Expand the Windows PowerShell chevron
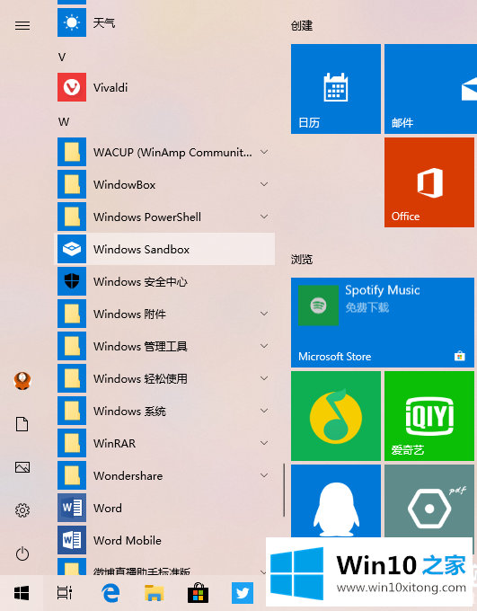The height and width of the screenshot is (611, 477). [x=264, y=217]
